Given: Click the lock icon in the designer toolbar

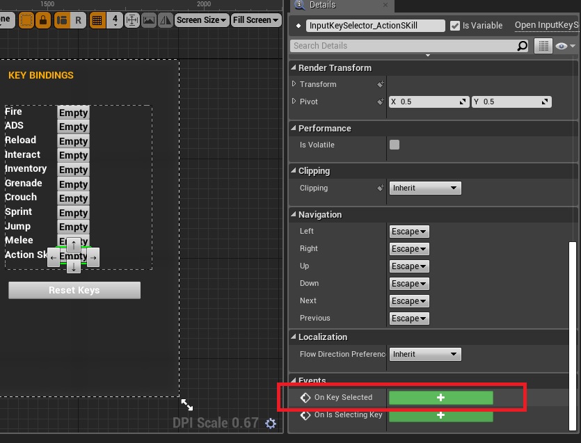Looking at the screenshot, I should [x=43, y=20].
